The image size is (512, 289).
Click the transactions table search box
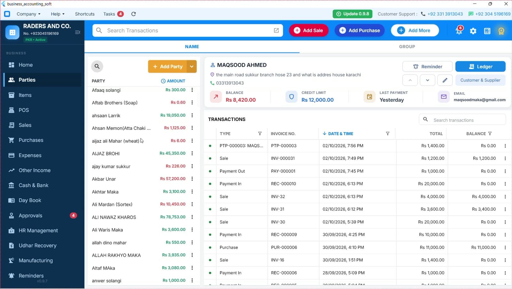point(462,120)
